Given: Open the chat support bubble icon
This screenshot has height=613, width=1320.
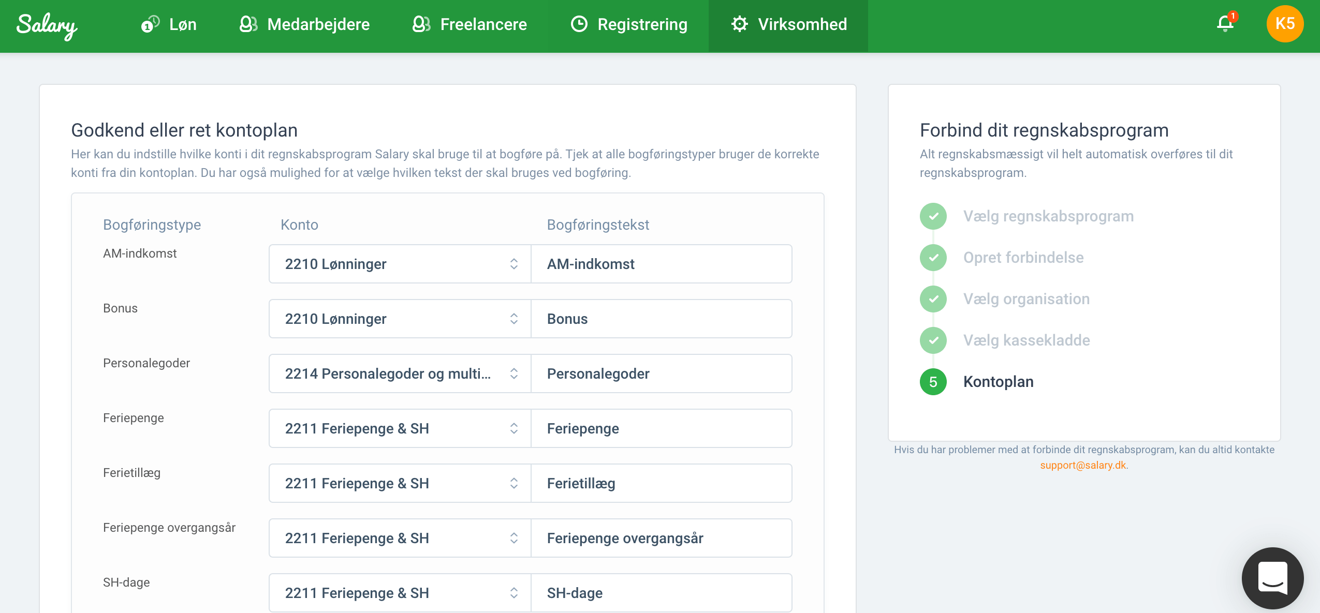Looking at the screenshot, I should tap(1272, 578).
